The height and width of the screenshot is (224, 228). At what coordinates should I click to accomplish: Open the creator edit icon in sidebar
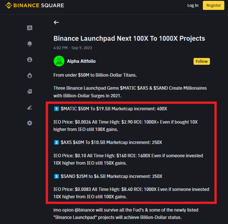point(30,107)
